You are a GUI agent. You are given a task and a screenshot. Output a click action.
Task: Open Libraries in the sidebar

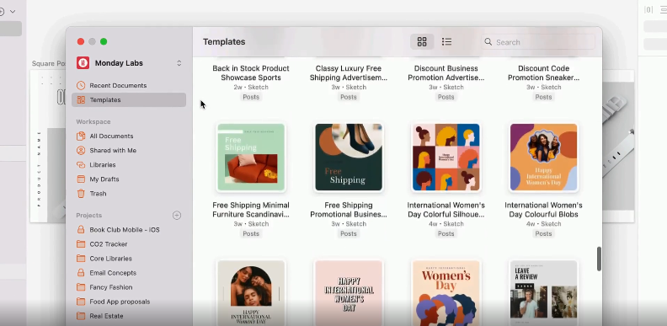point(129,165)
